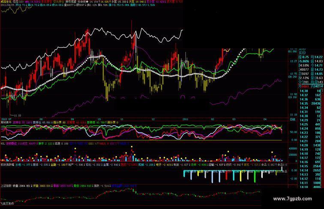Click the red bar in the sector bar chart
324x209 pixels.
[x=226, y=175]
